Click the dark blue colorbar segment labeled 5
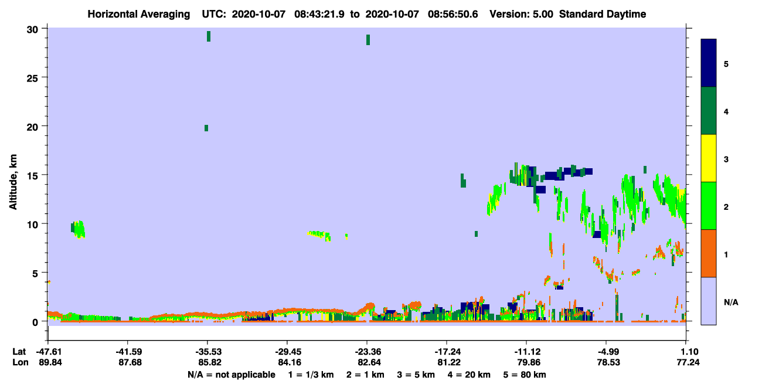Screen dimensions: 762x391 [x=709, y=63]
